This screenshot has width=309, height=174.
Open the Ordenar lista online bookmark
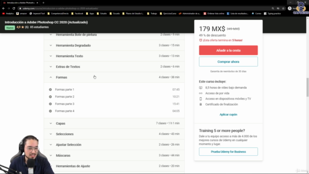pyautogui.click(x=214, y=14)
